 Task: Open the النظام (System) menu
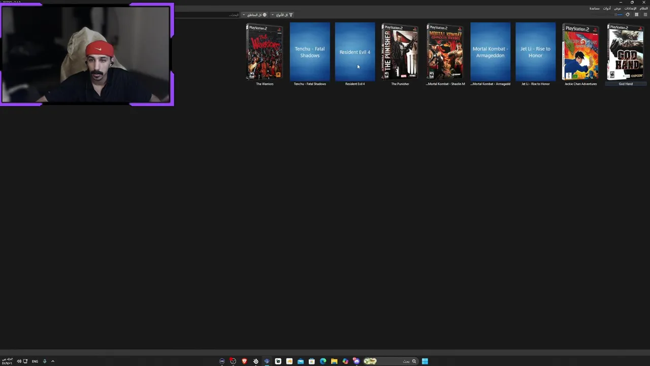click(644, 9)
